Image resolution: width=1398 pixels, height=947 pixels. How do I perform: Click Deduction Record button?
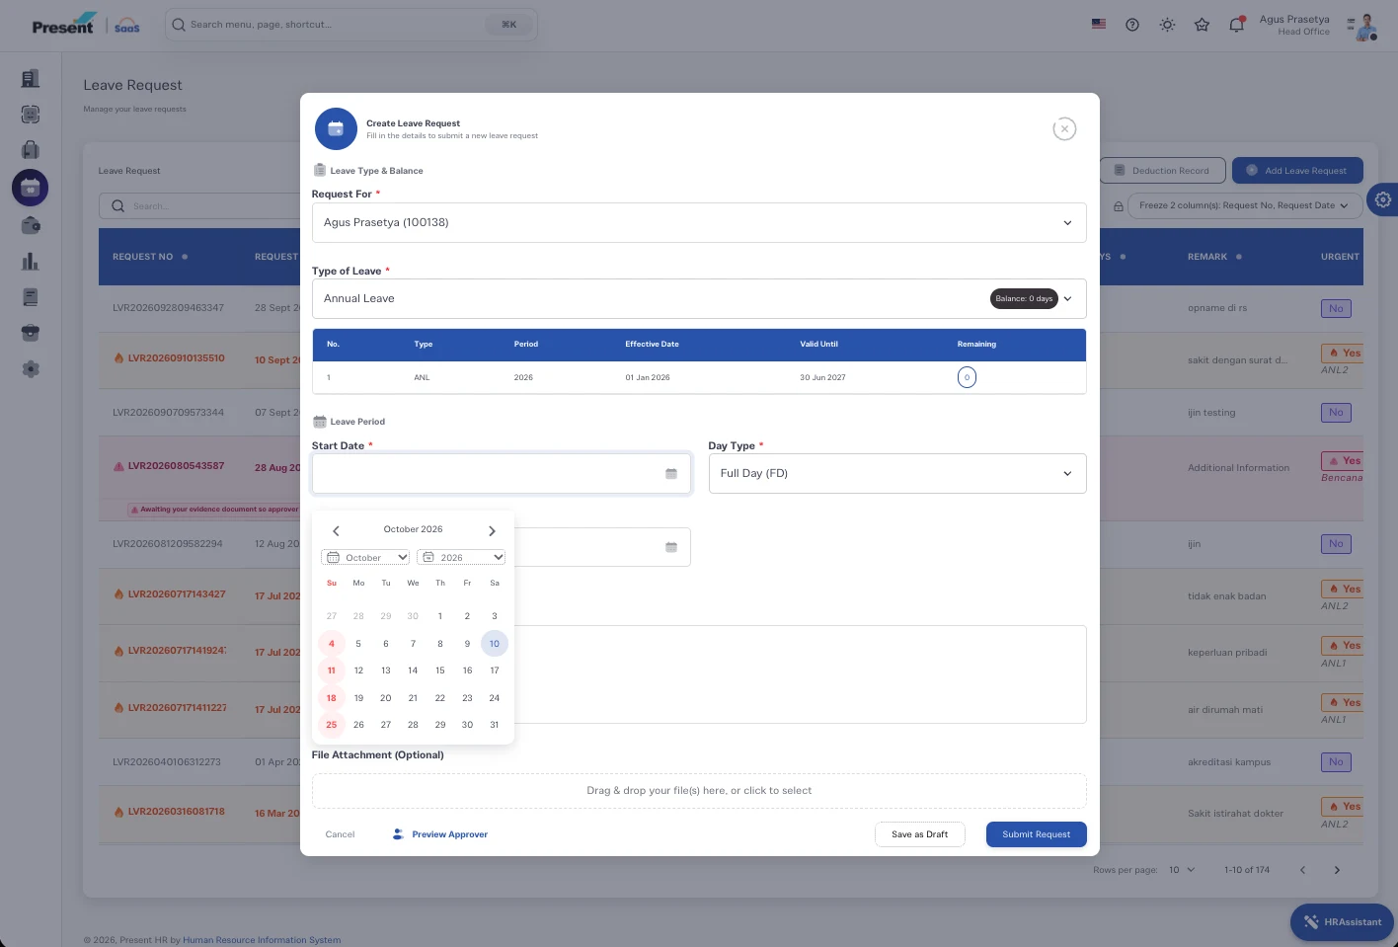pos(1162,171)
